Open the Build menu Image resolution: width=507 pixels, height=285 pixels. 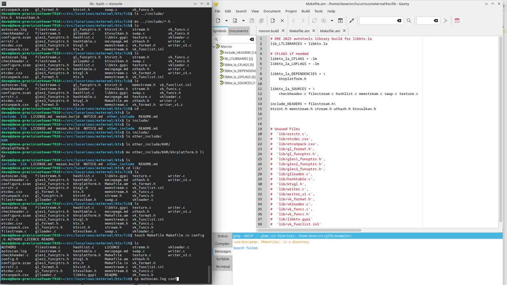(x=305, y=11)
